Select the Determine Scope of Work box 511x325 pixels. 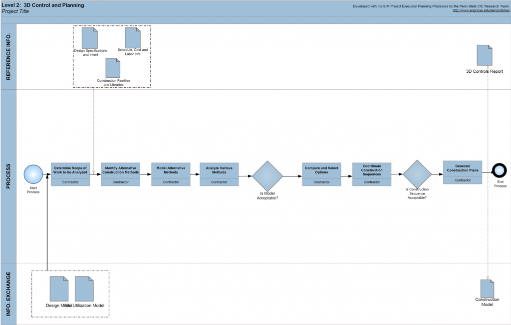tap(70, 174)
